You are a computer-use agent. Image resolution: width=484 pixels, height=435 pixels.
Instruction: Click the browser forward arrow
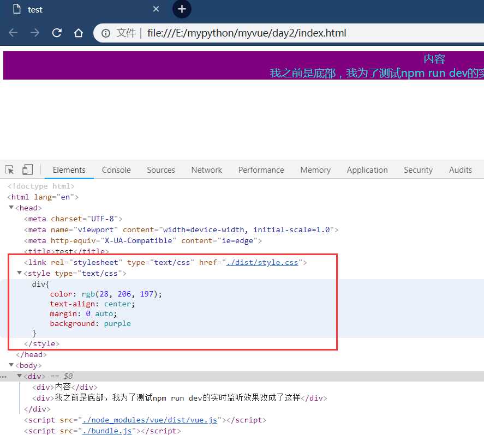click(35, 33)
